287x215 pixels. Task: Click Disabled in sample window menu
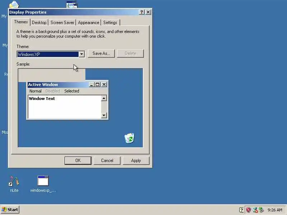pos(53,91)
